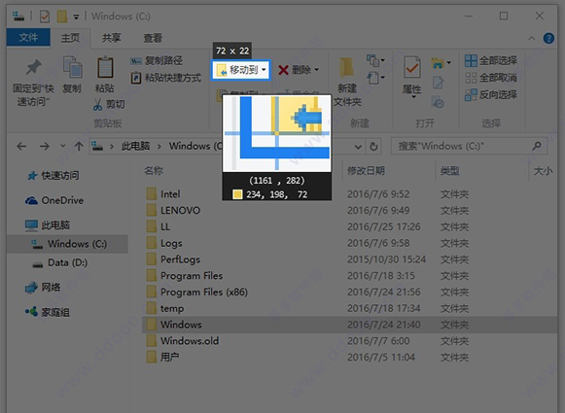
Task: Select Data (D:) in the sidebar
Action: click(60, 262)
